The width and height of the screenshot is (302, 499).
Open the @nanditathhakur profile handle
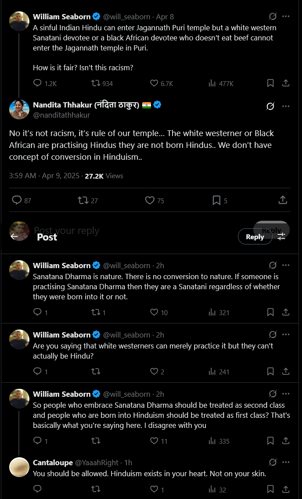click(61, 115)
